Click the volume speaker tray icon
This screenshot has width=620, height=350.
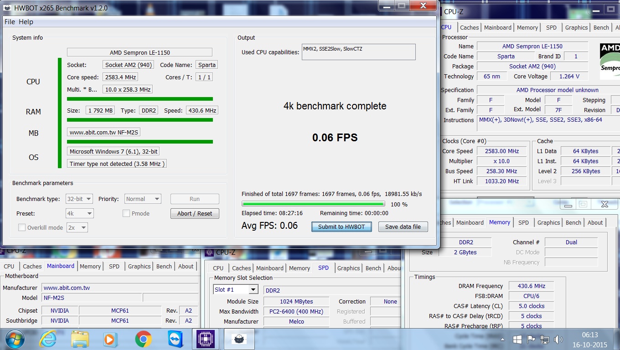(x=558, y=340)
